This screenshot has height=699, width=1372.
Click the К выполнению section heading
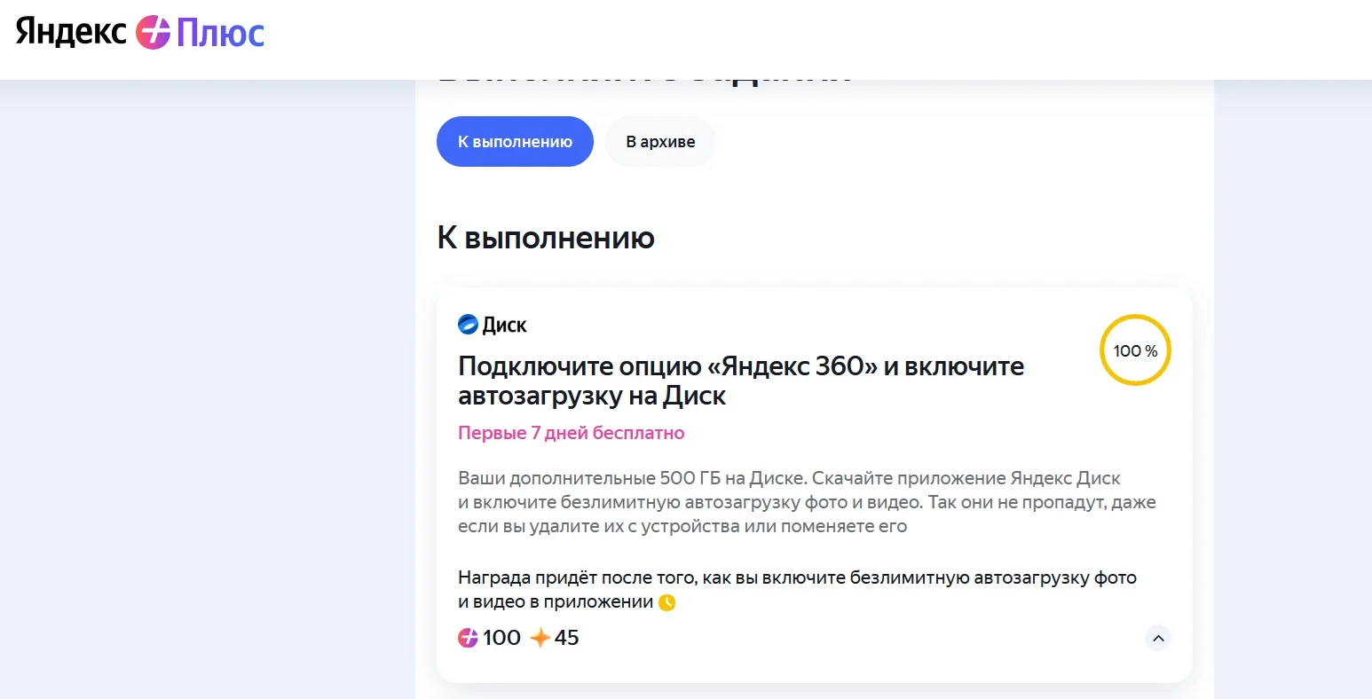tap(546, 238)
